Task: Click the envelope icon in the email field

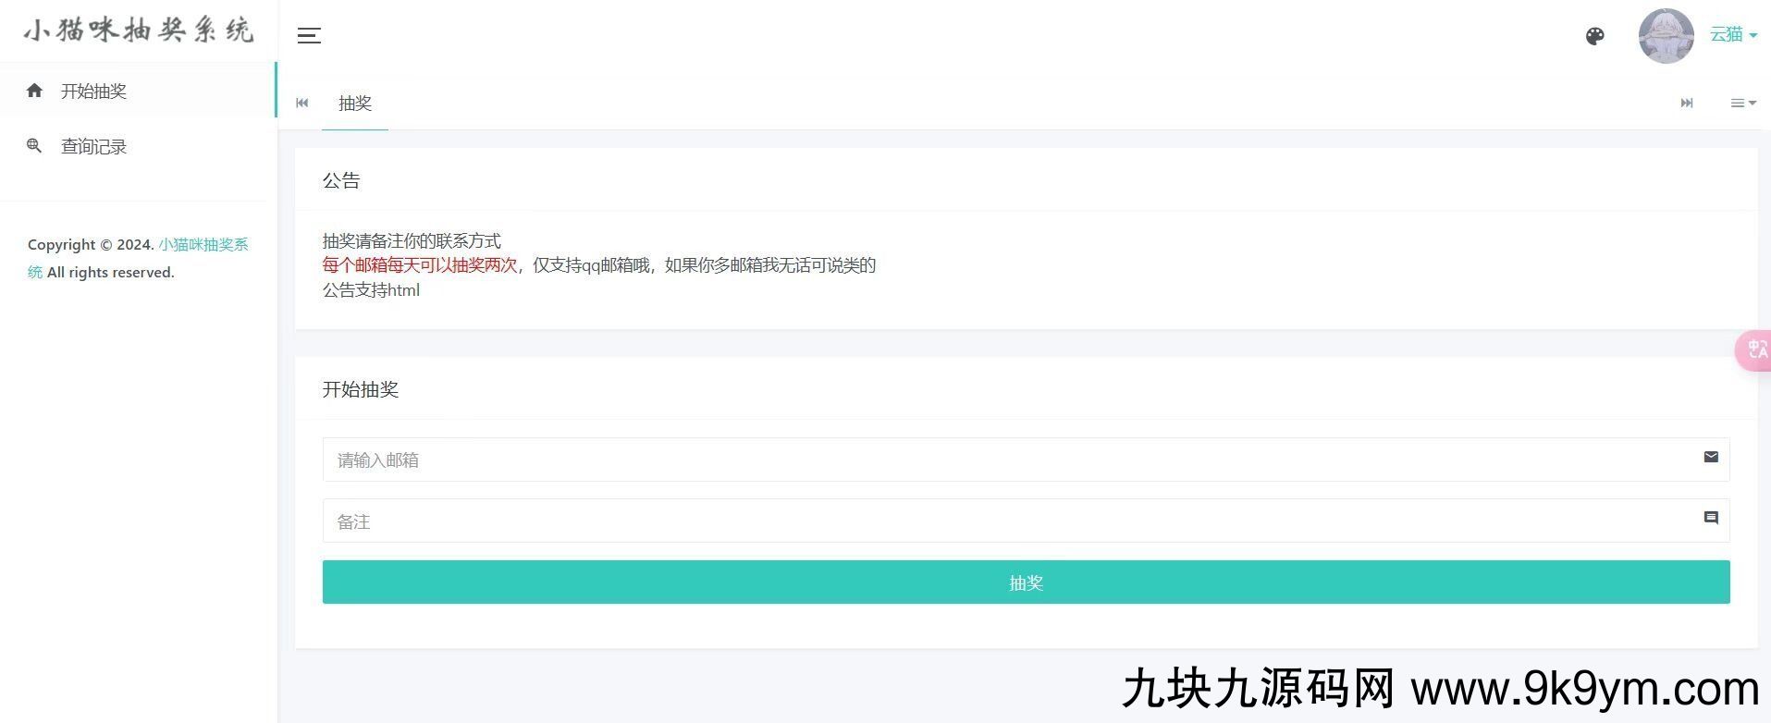Action: (1710, 457)
